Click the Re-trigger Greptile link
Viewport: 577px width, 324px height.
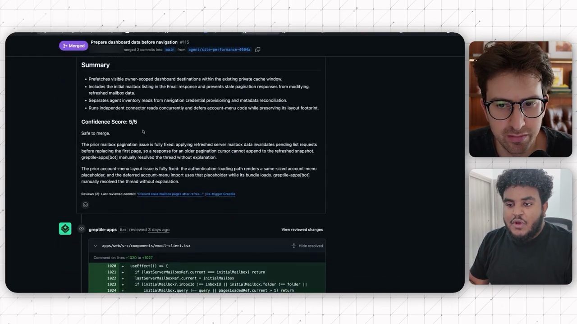(221, 194)
